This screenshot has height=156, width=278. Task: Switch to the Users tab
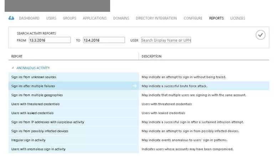(x=51, y=18)
